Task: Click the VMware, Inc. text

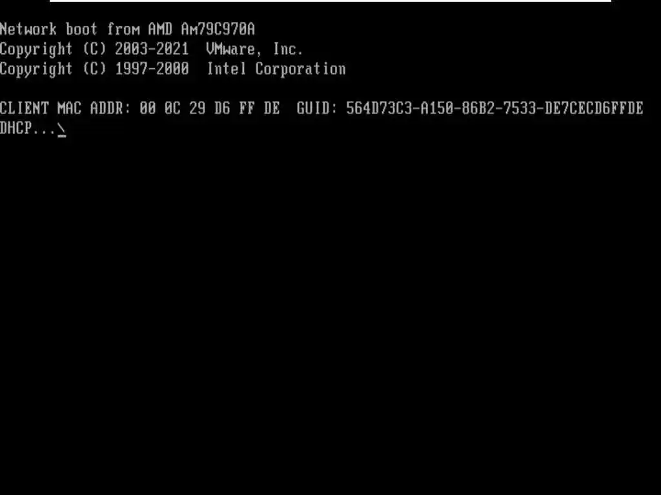Action: [x=254, y=49]
